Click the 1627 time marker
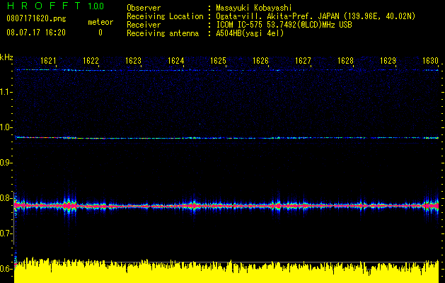 coord(303,61)
